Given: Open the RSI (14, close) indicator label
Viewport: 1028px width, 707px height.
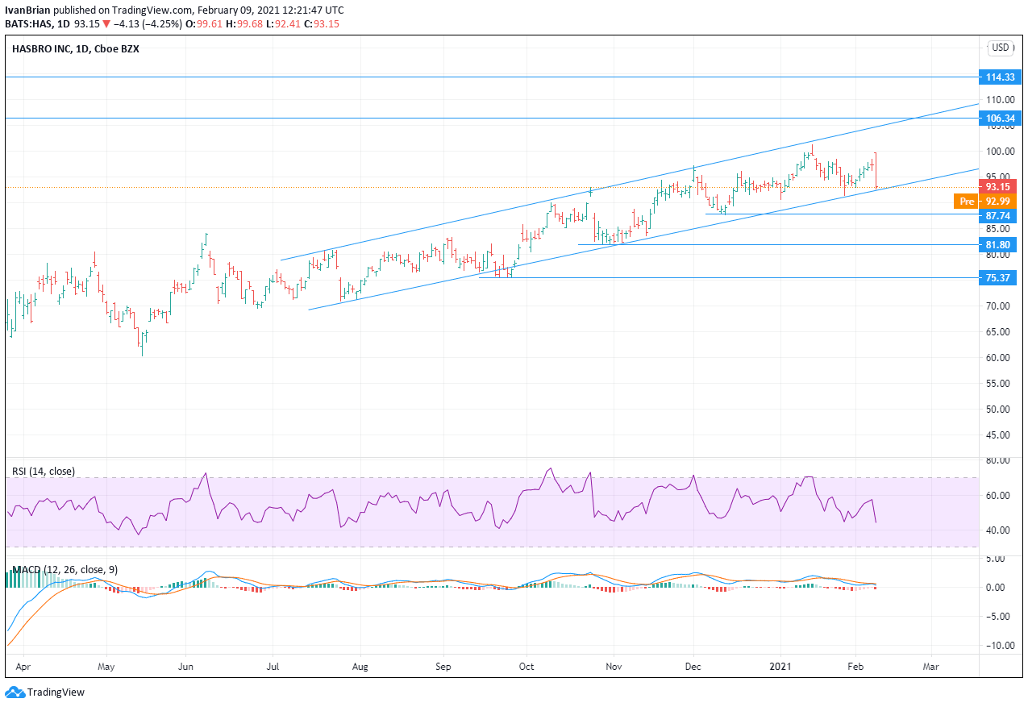Looking at the screenshot, I should click(43, 471).
